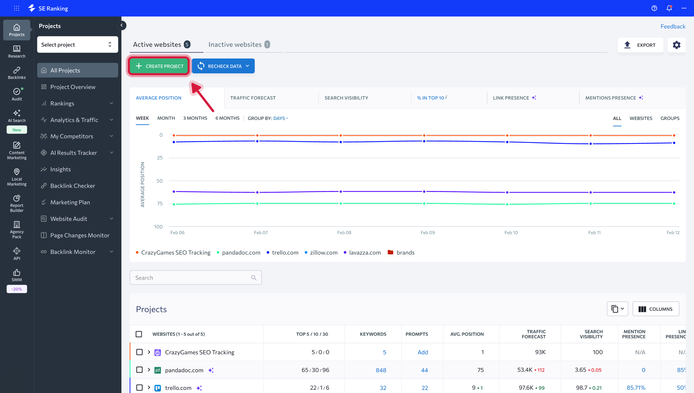
Task: Open the Group By Days dropdown
Action: click(280, 118)
